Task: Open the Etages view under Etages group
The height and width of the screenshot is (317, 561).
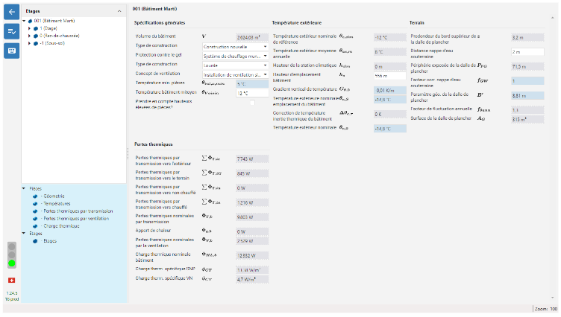Action: pos(48,241)
